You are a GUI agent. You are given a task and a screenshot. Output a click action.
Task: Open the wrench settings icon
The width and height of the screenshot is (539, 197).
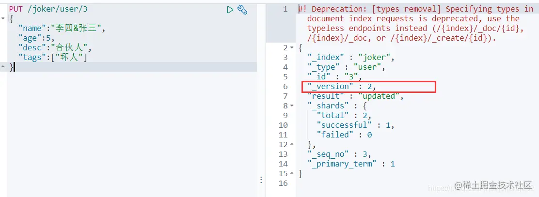click(242, 10)
